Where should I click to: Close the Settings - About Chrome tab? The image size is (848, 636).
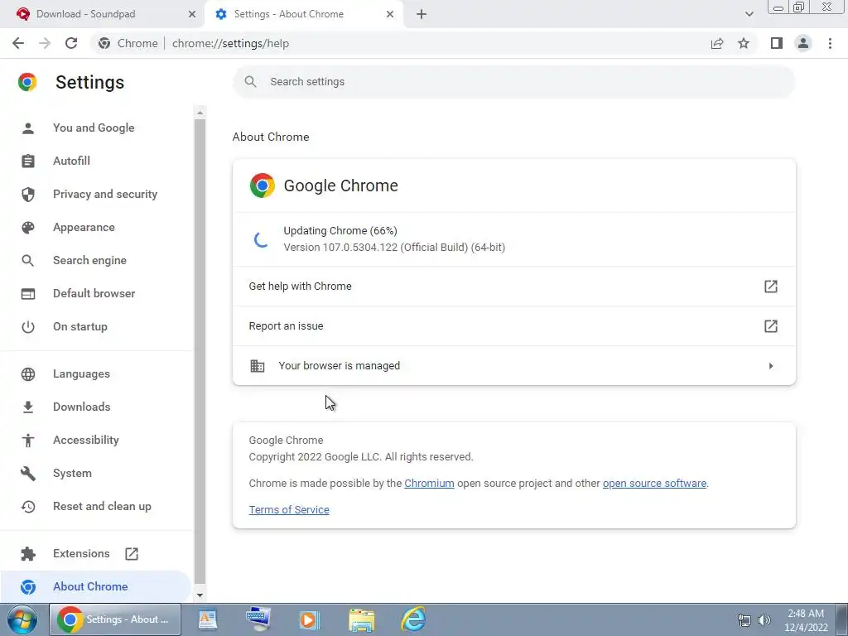click(x=390, y=14)
